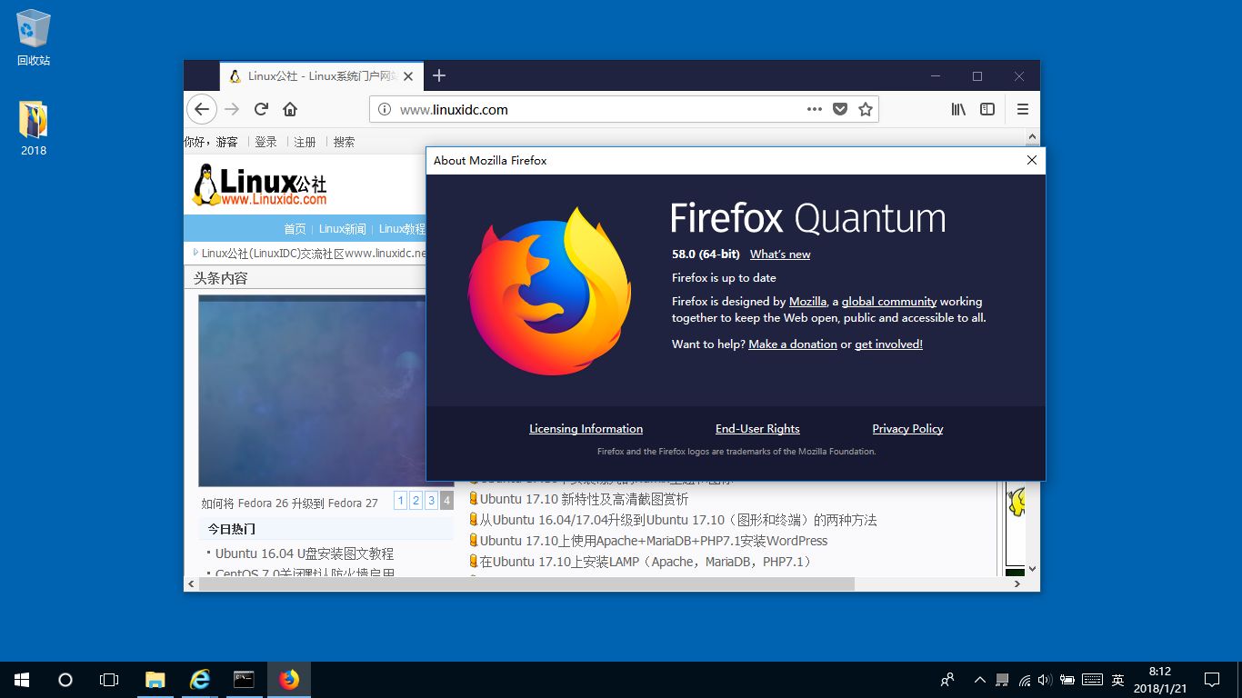Open Action Center notification icon
The height and width of the screenshot is (698, 1242).
pyautogui.click(x=1212, y=679)
